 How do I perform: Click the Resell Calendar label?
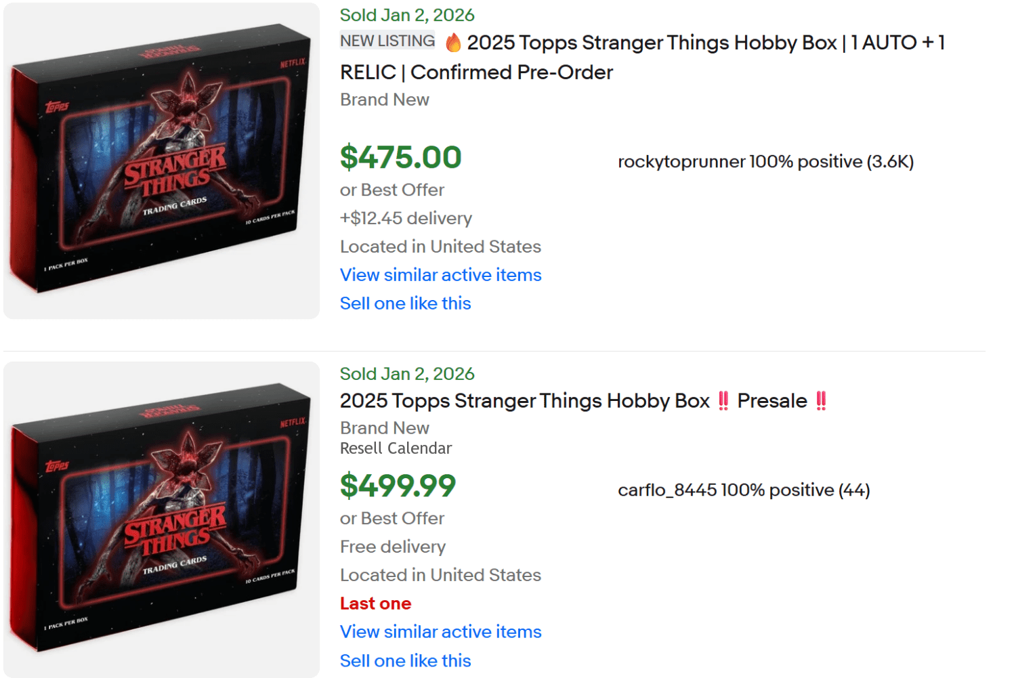pos(396,448)
